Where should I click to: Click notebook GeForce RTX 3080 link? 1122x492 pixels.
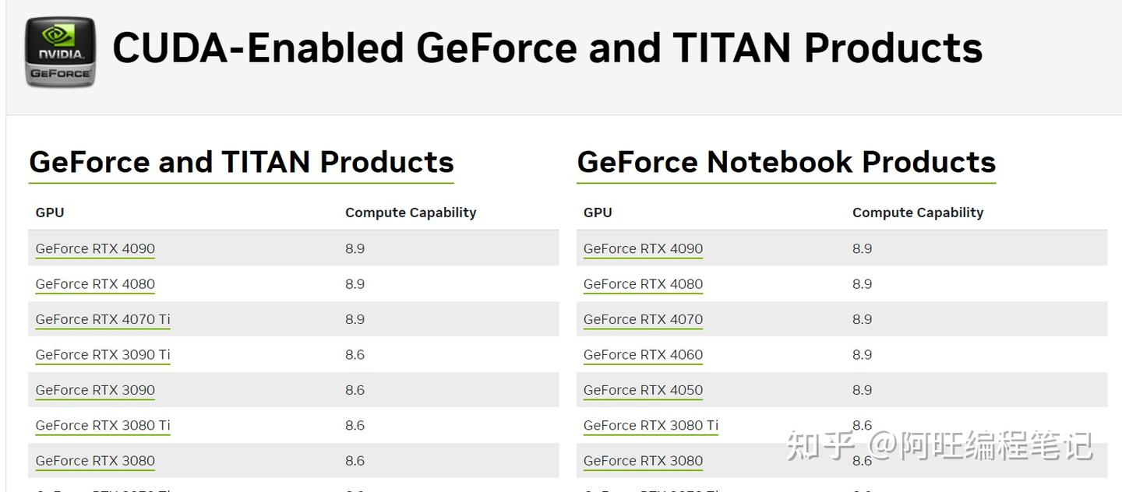coord(643,461)
